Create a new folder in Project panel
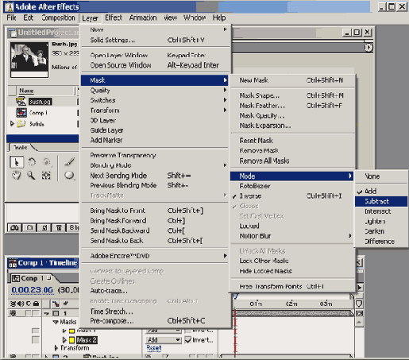 pyautogui.click(x=30, y=227)
